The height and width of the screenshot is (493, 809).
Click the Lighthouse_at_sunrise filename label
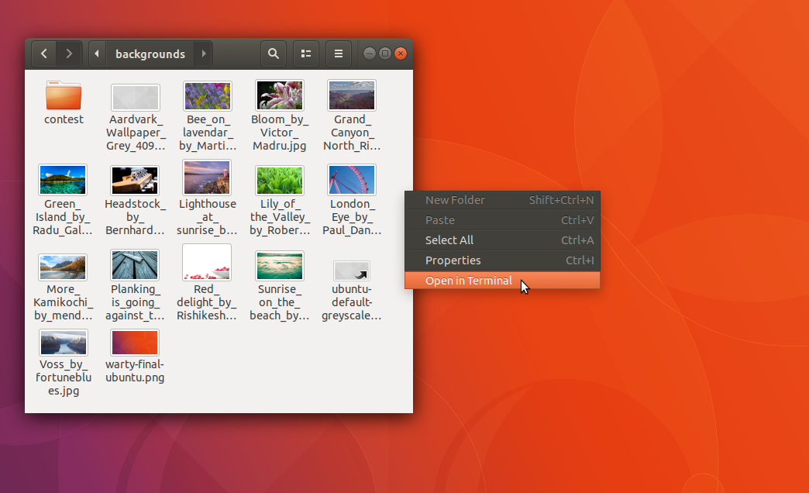207,217
